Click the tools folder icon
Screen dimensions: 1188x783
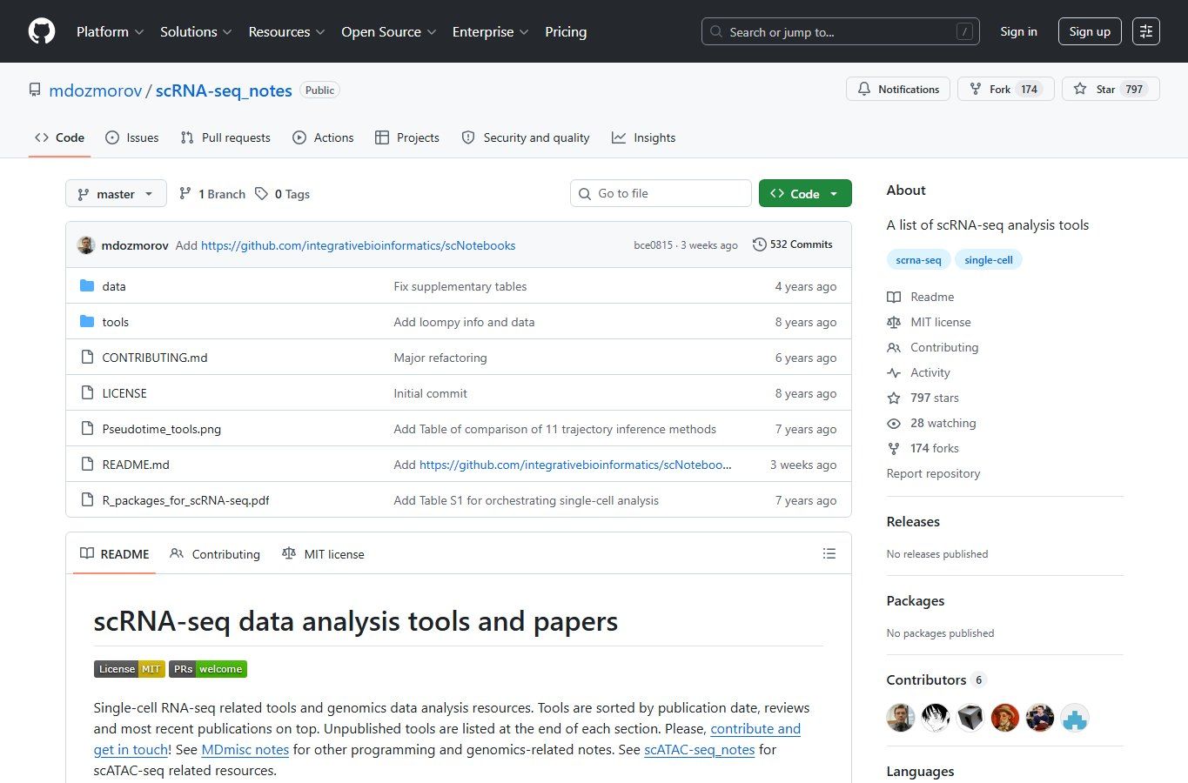click(87, 322)
